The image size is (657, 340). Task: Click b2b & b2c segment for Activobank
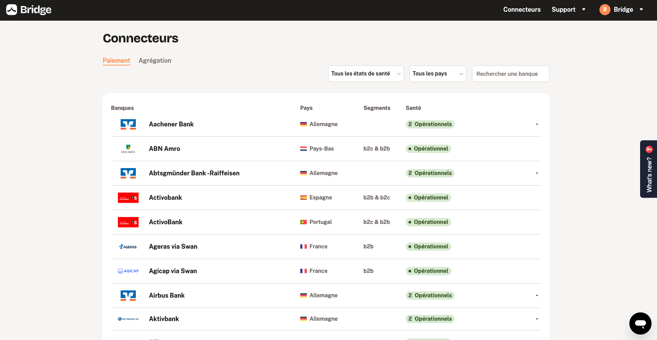pos(376,198)
